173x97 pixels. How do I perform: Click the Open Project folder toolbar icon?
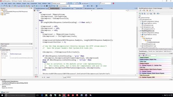[15, 6]
